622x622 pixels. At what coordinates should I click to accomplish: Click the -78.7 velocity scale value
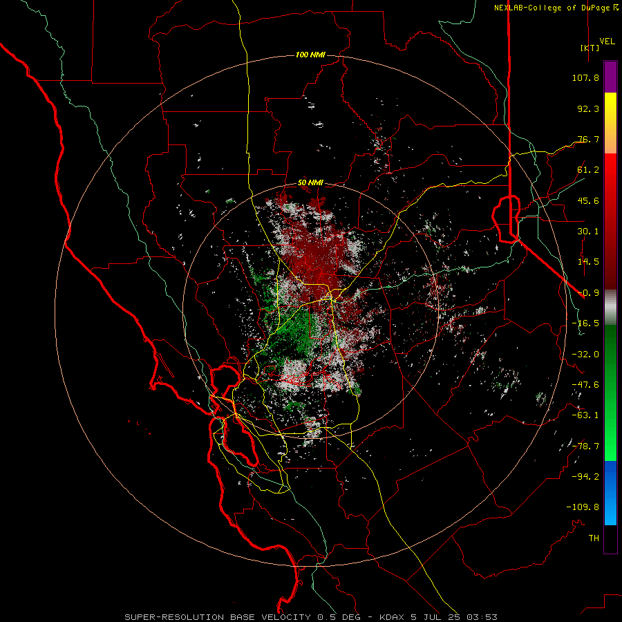(585, 446)
